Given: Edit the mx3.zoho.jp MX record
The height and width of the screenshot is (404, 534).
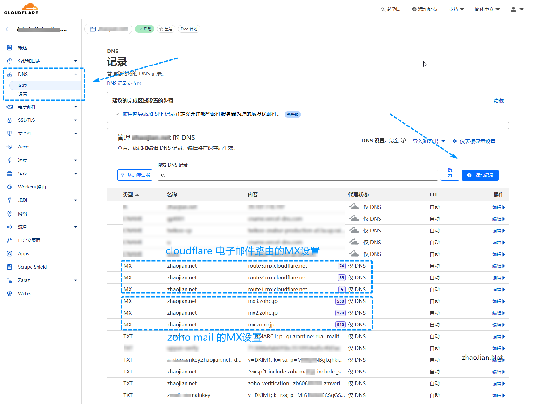Looking at the screenshot, I should coord(498,301).
